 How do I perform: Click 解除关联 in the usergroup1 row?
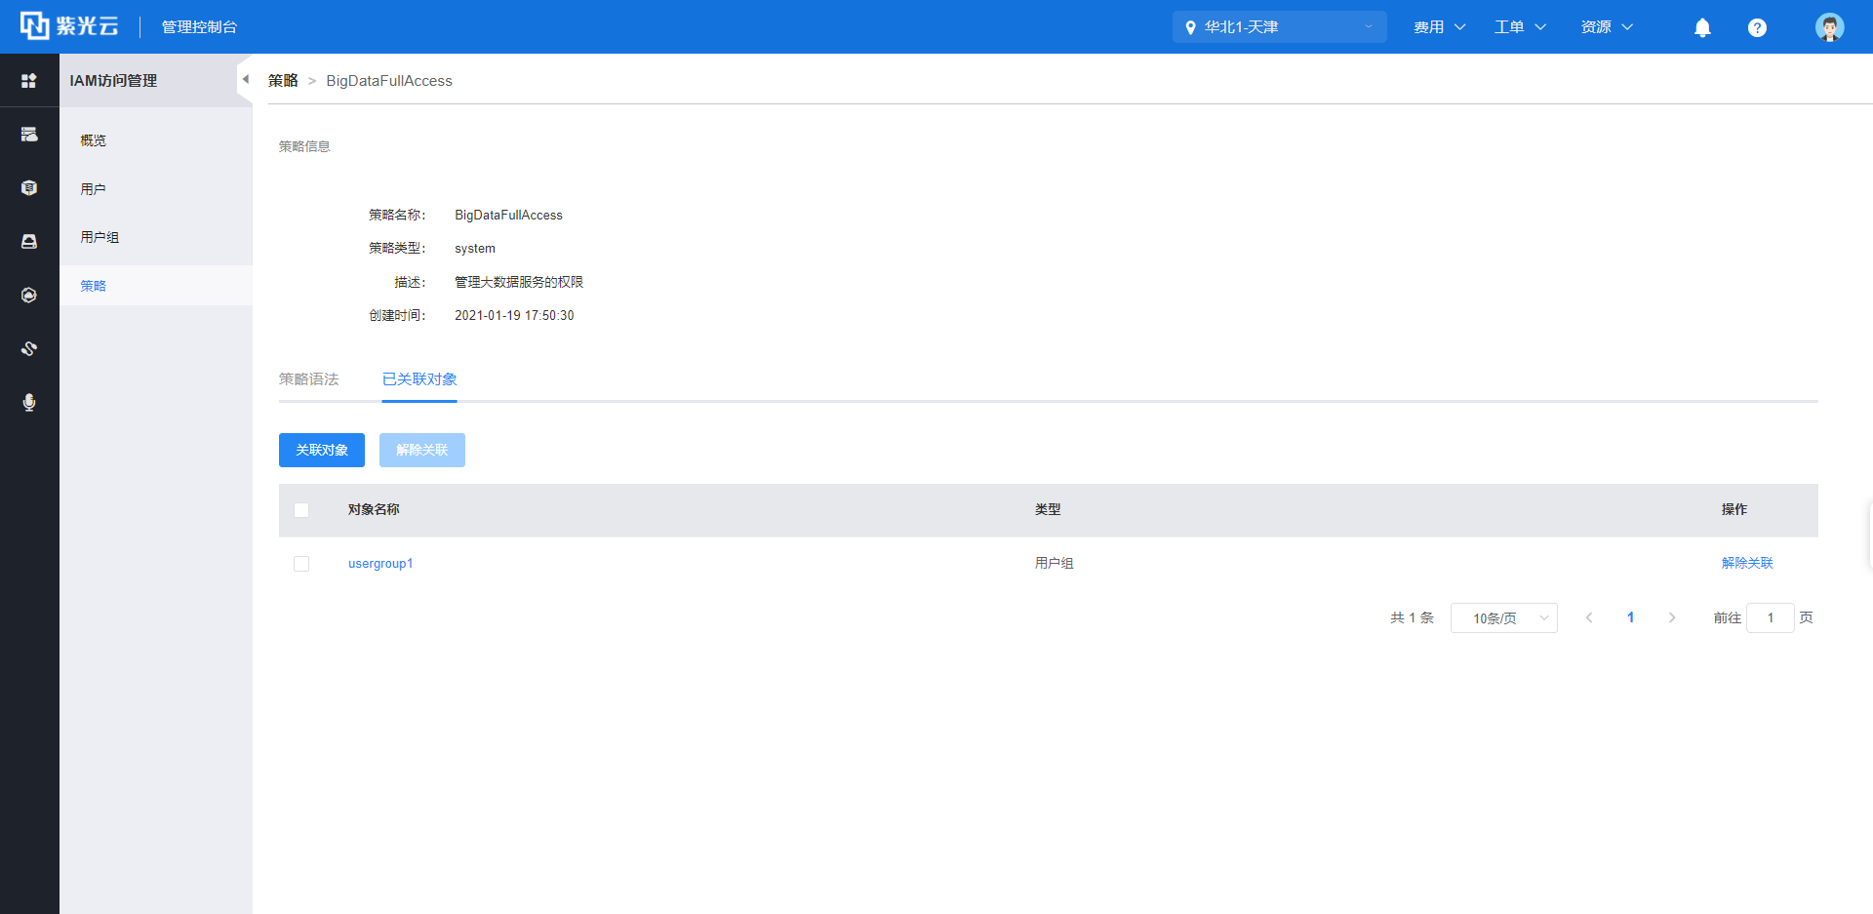[x=1746, y=563]
